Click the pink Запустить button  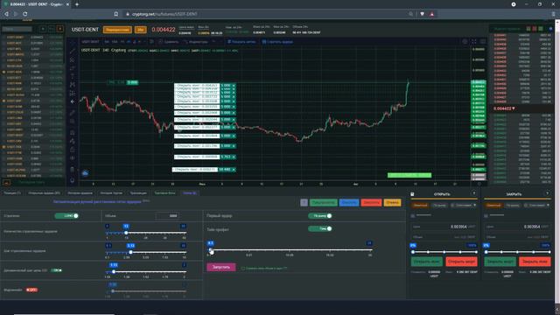click(x=221, y=267)
